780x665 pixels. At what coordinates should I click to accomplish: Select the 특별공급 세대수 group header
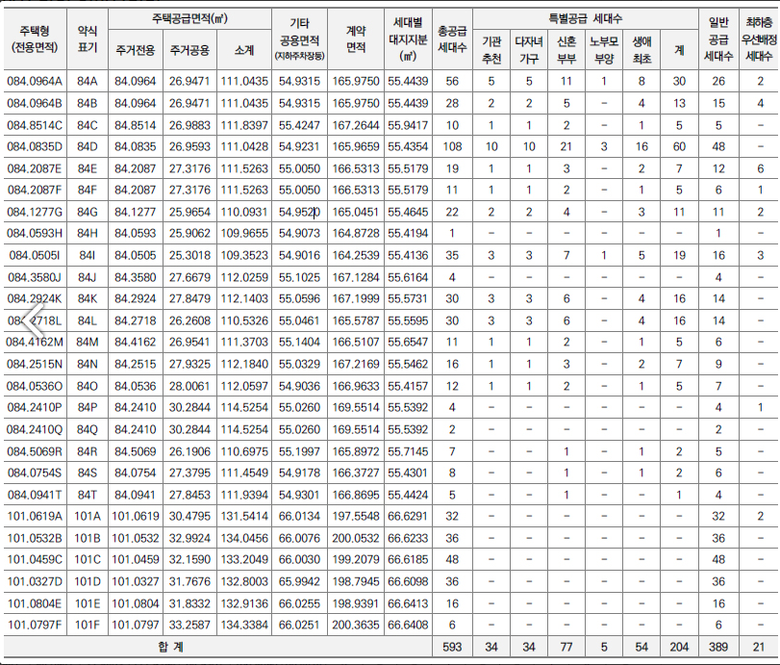pyautogui.click(x=585, y=19)
